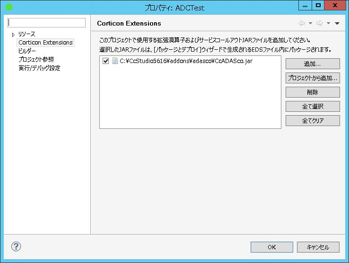349x263 pixels.
Task: Confirm with the OK button
Action: 272,247
